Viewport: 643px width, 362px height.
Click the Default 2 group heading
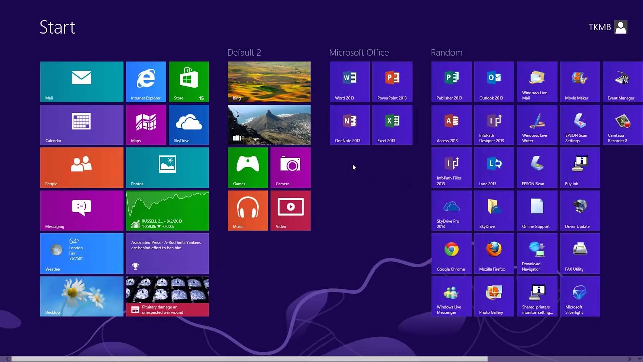click(x=244, y=52)
